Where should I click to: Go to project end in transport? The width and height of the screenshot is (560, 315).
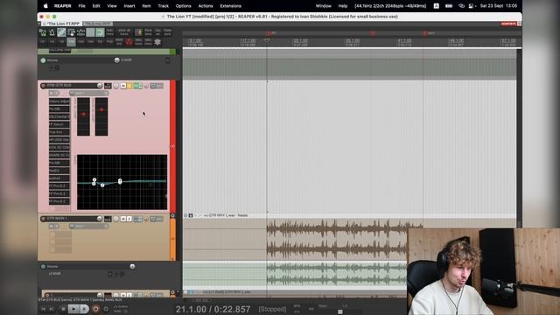point(52,309)
